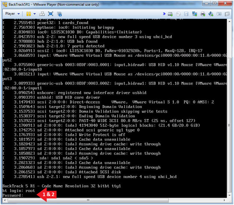The width and height of the screenshot is (234, 205).
Task: Click the rightmost gray device icon in toolbar
Action: [x=227, y=14]
